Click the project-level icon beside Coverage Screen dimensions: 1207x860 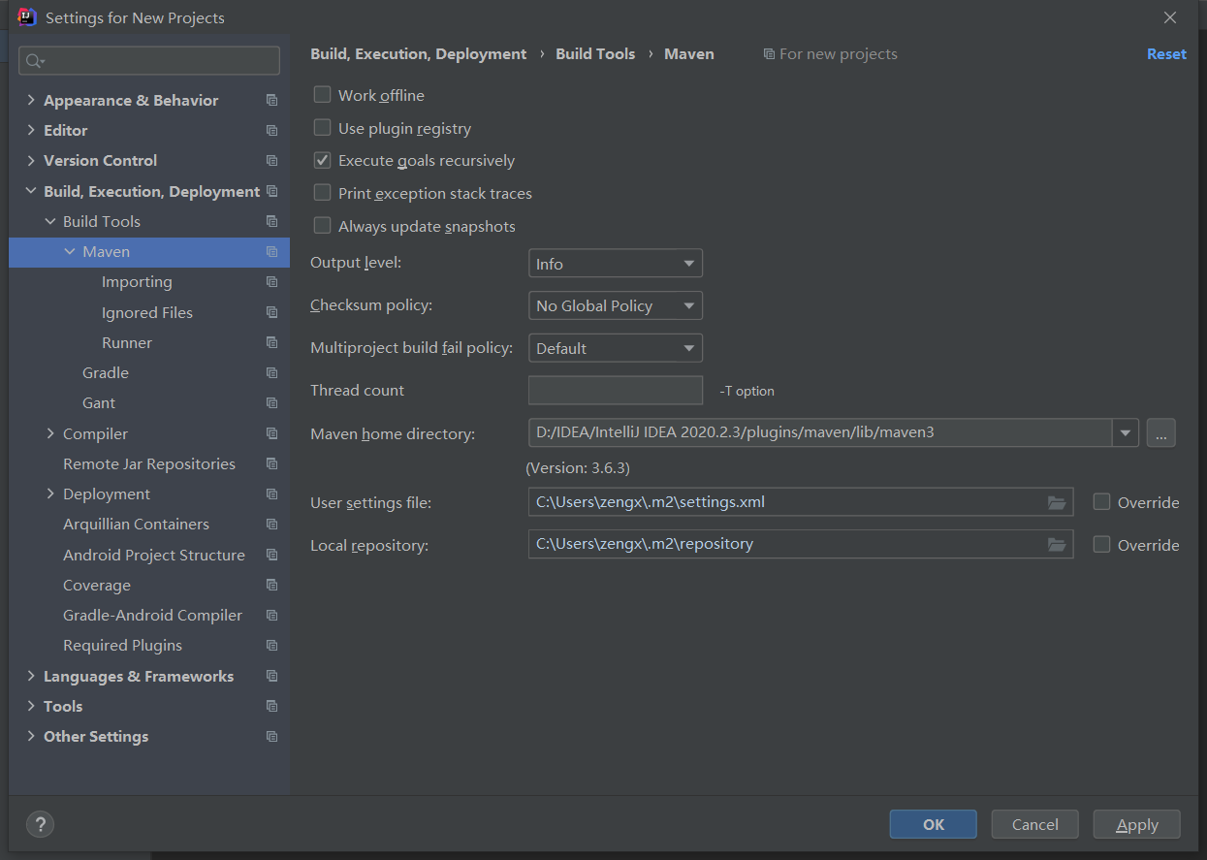(x=271, y=585)
